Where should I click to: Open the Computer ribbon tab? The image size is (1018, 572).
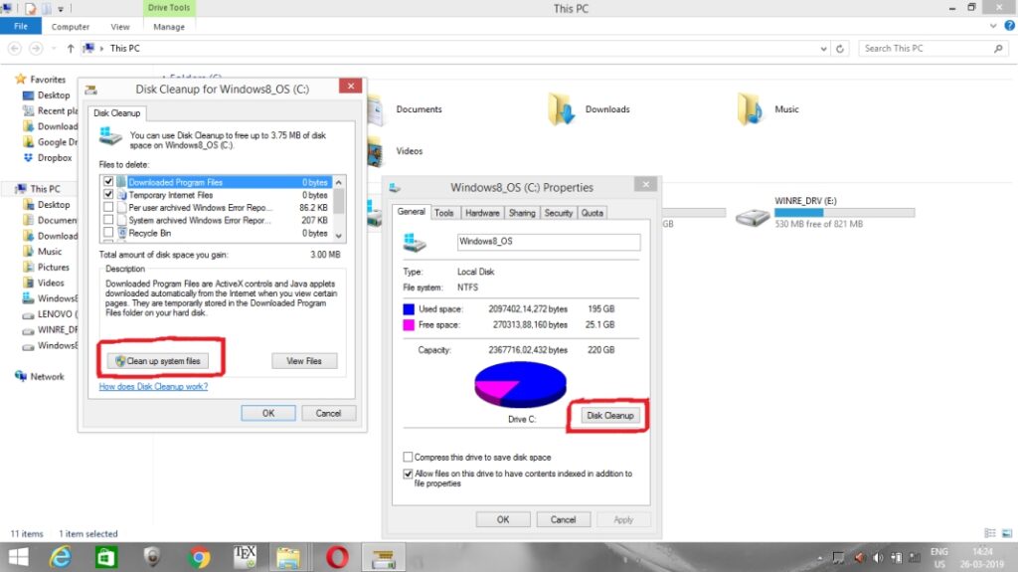pyautogui.click(x=71, y=27)
